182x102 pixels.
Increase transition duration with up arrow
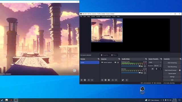click(160, 65)
